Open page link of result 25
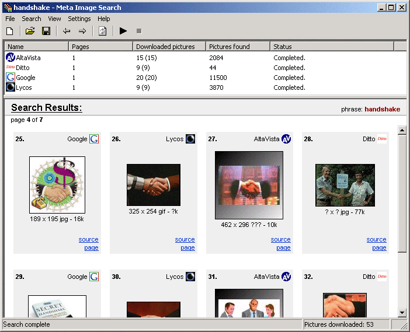This screenshot has width=410, height=332. pyautogui.click(x=91, y=247)
